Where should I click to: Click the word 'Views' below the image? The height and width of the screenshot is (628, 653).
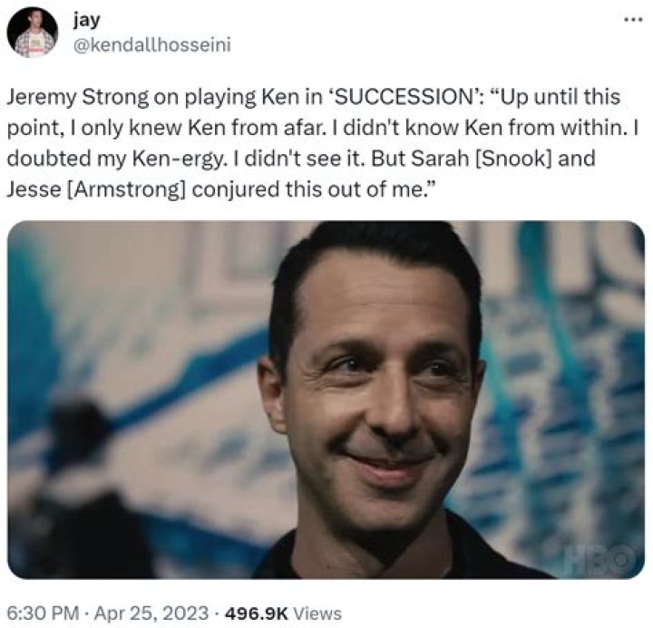coord(317,613)
